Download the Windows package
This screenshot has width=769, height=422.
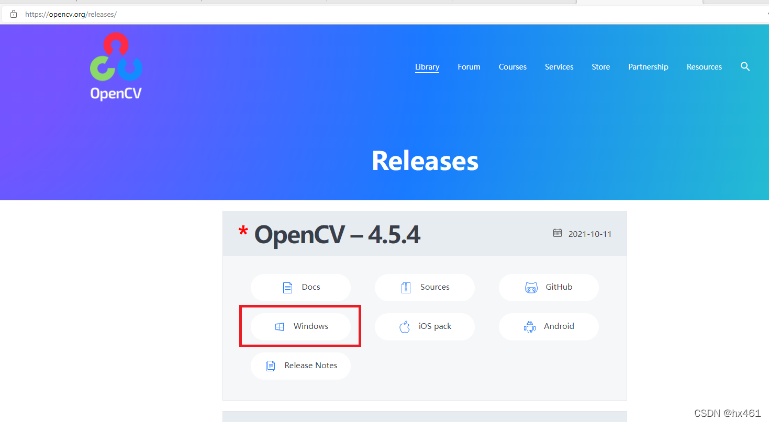click(x=300, y=326)
